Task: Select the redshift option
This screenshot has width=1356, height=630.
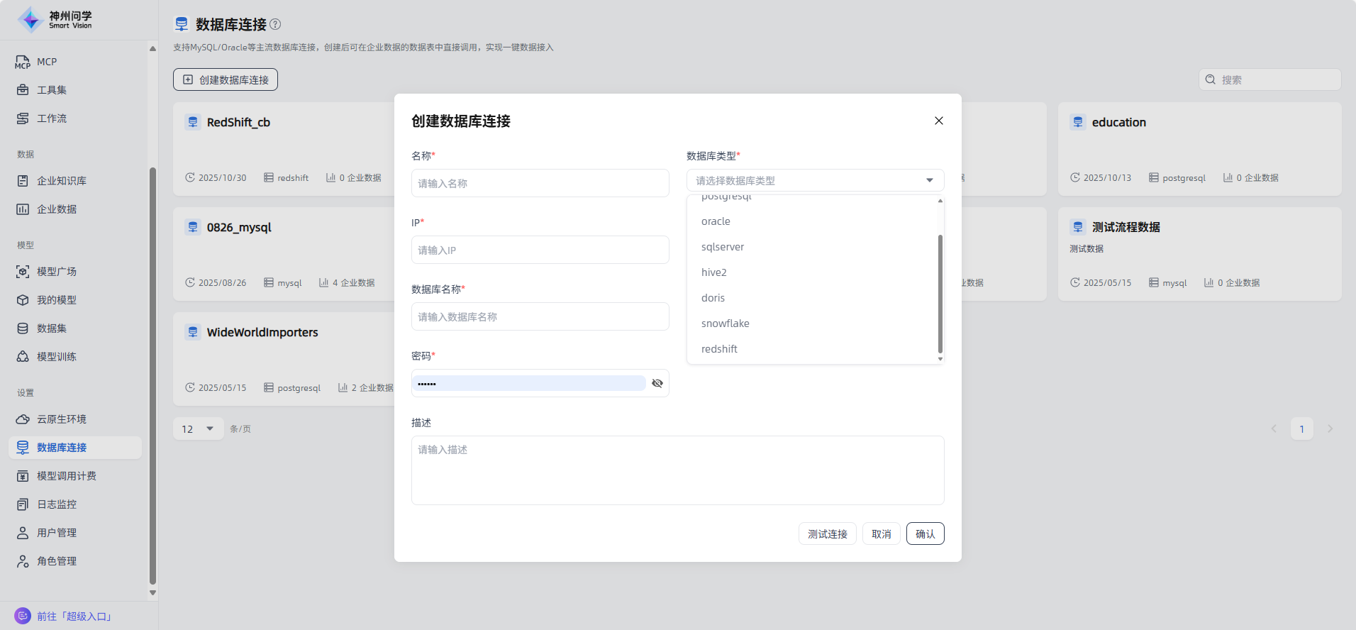Action: click(x=719, y=349)
